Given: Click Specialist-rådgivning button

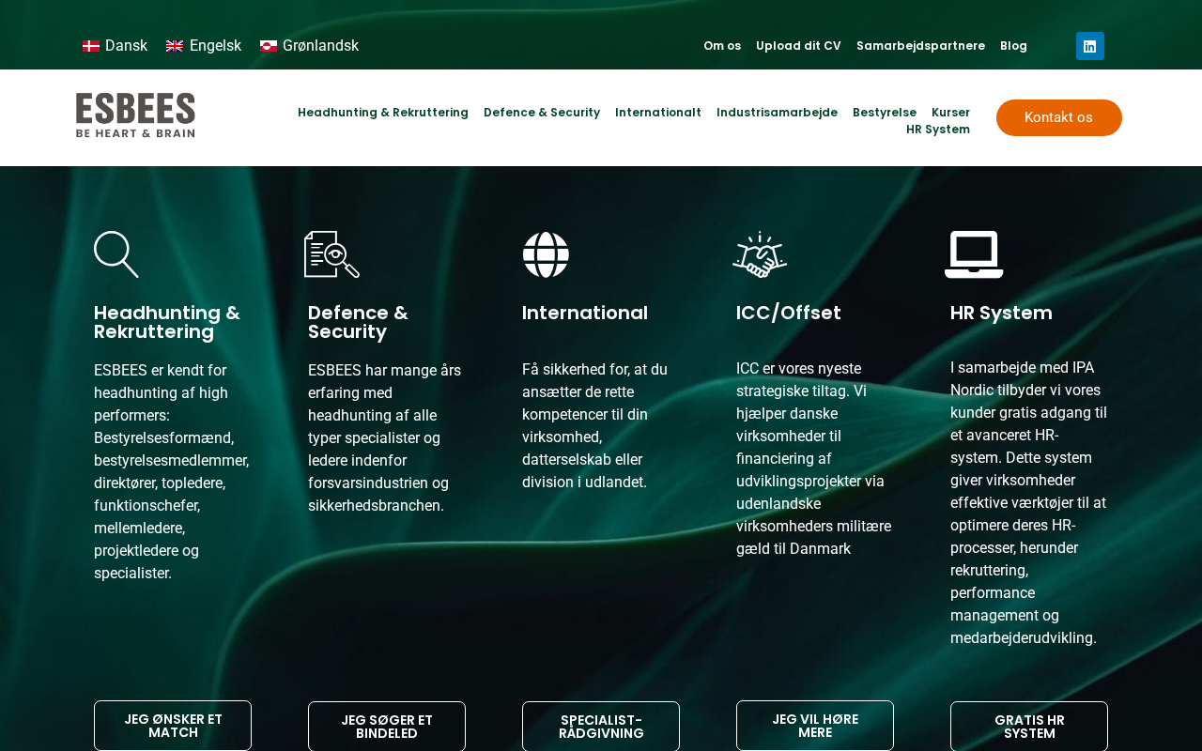Looking at the screenshot, I should 601,727.
